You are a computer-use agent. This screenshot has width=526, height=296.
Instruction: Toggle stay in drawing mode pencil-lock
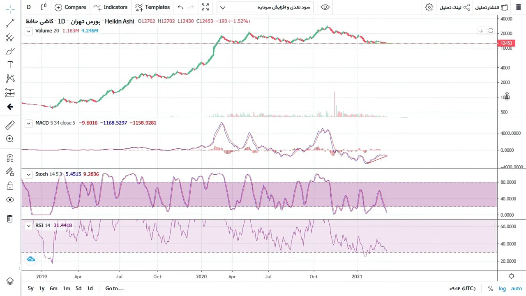(x=10, y=172)
